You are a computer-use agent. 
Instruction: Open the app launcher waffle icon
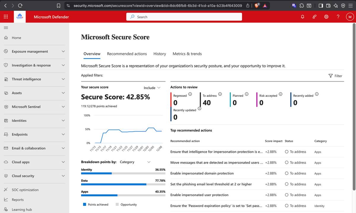click(6, 17)
